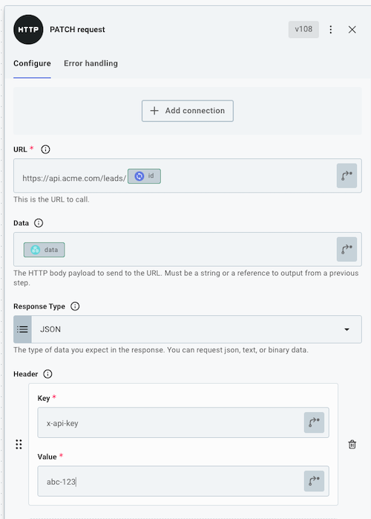Click the PATCH request title text

click(77, 30)
